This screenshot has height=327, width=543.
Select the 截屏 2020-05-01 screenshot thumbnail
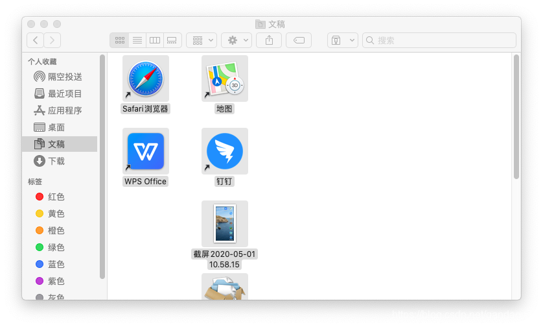(x=225, y=224)
